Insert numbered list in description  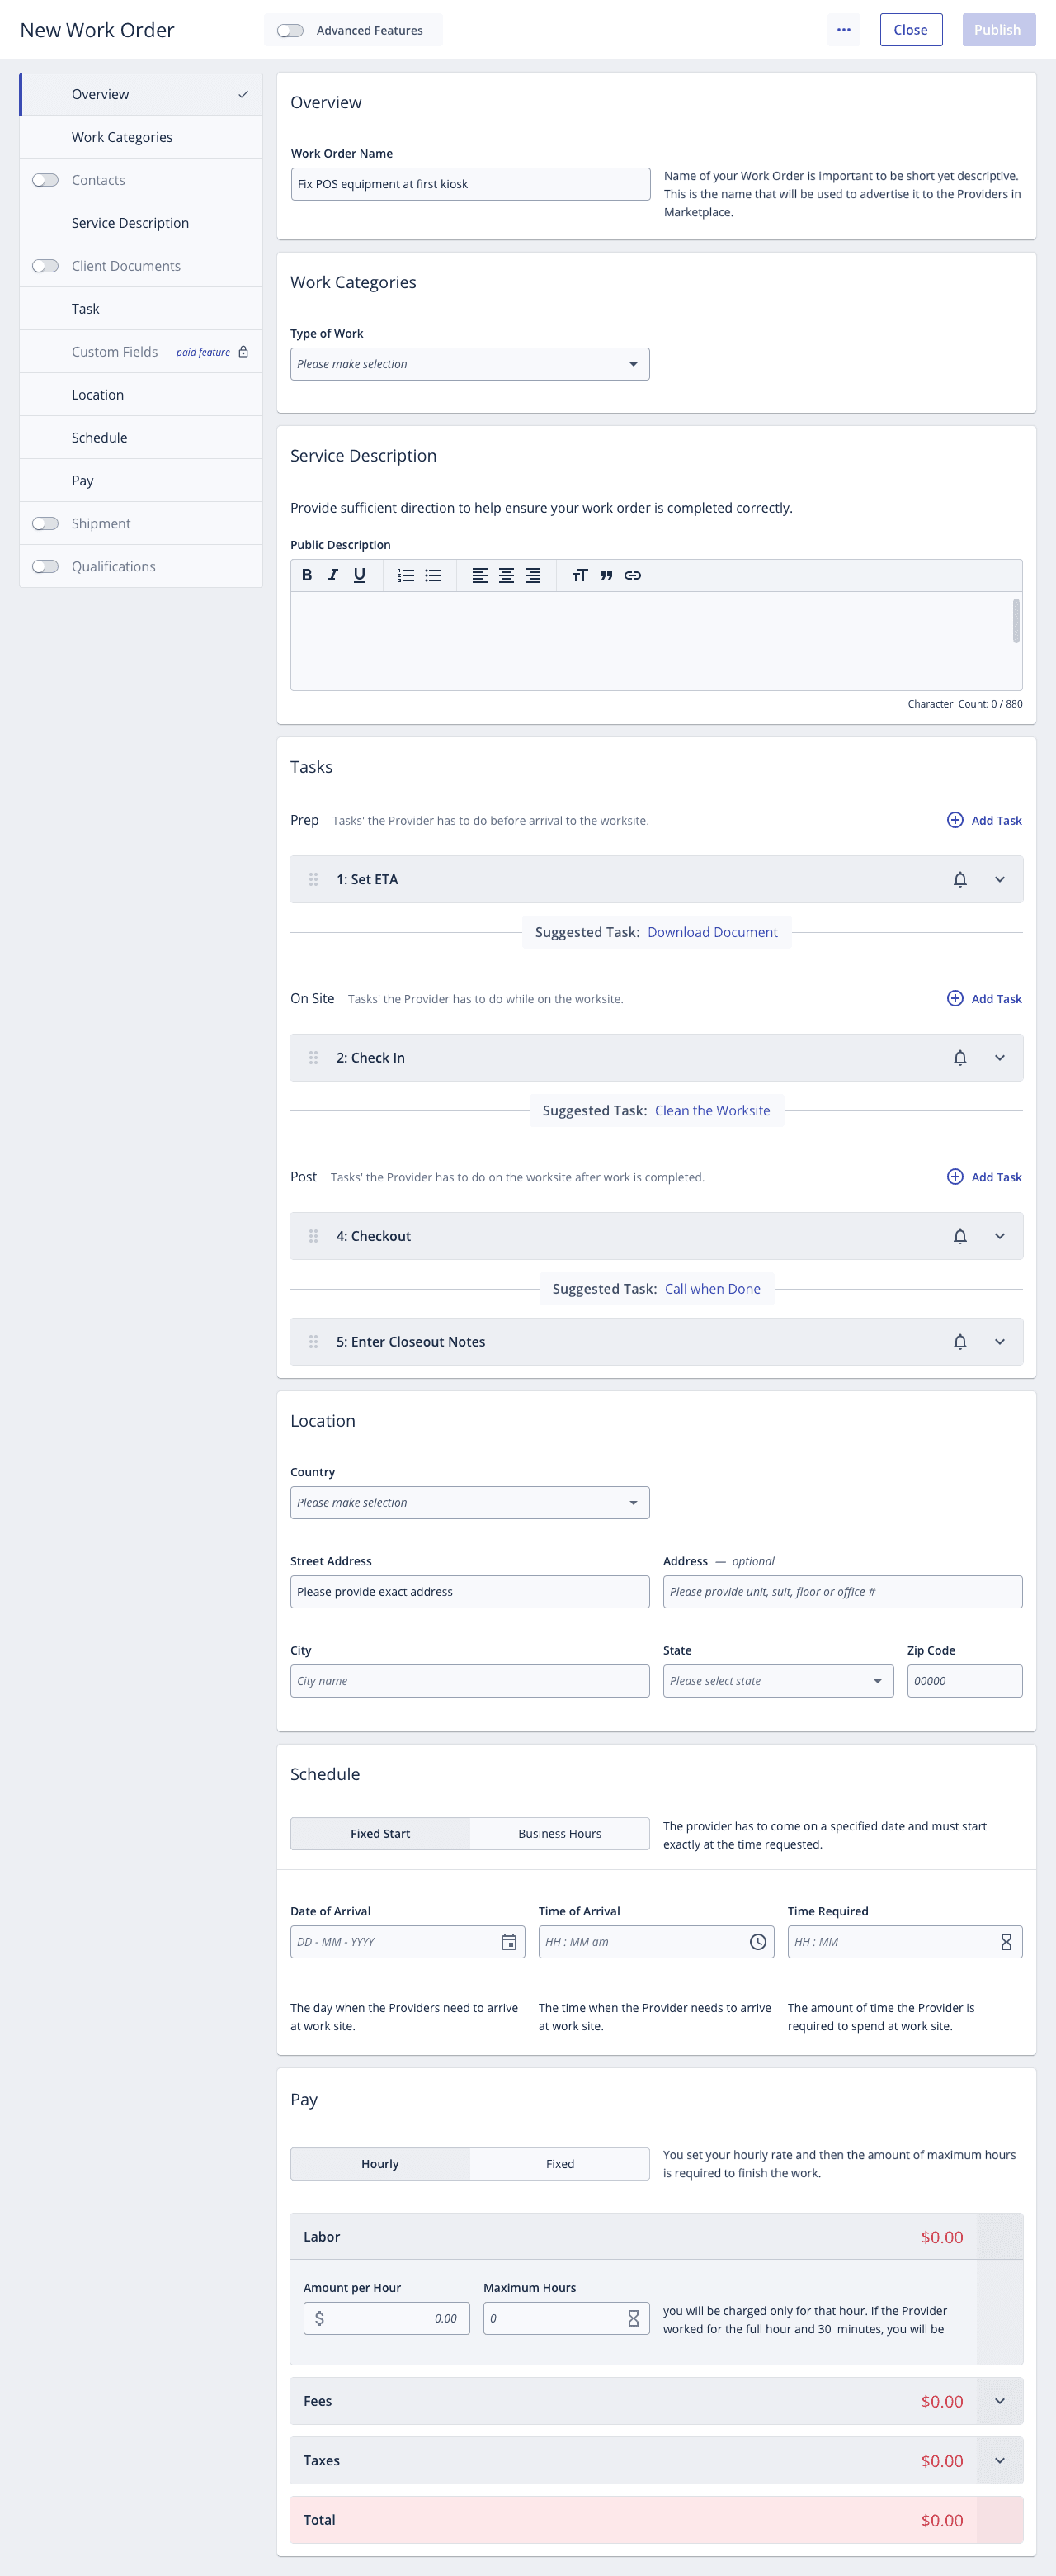tap(406, 575)
